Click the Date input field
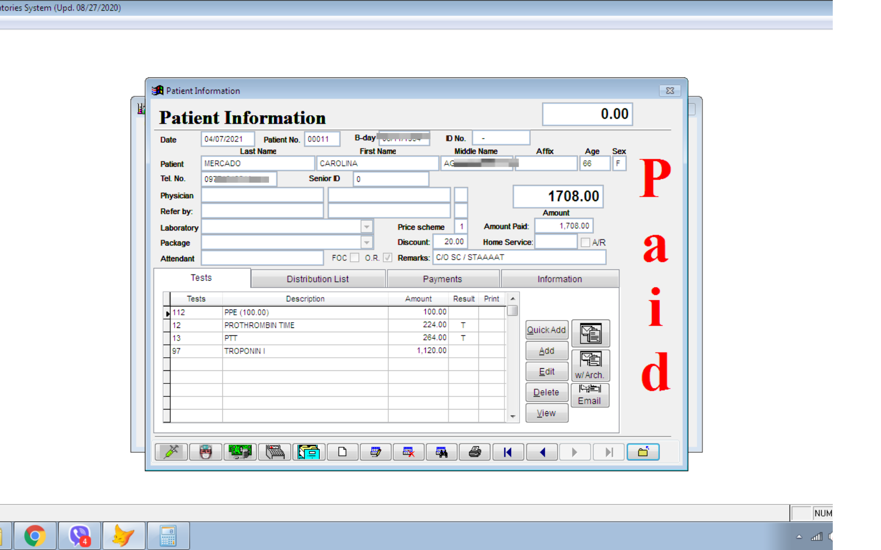Viewport: 881px width, 550px height. (228, 139)
